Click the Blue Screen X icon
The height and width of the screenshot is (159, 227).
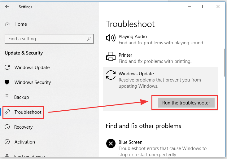tap(111, 144)
